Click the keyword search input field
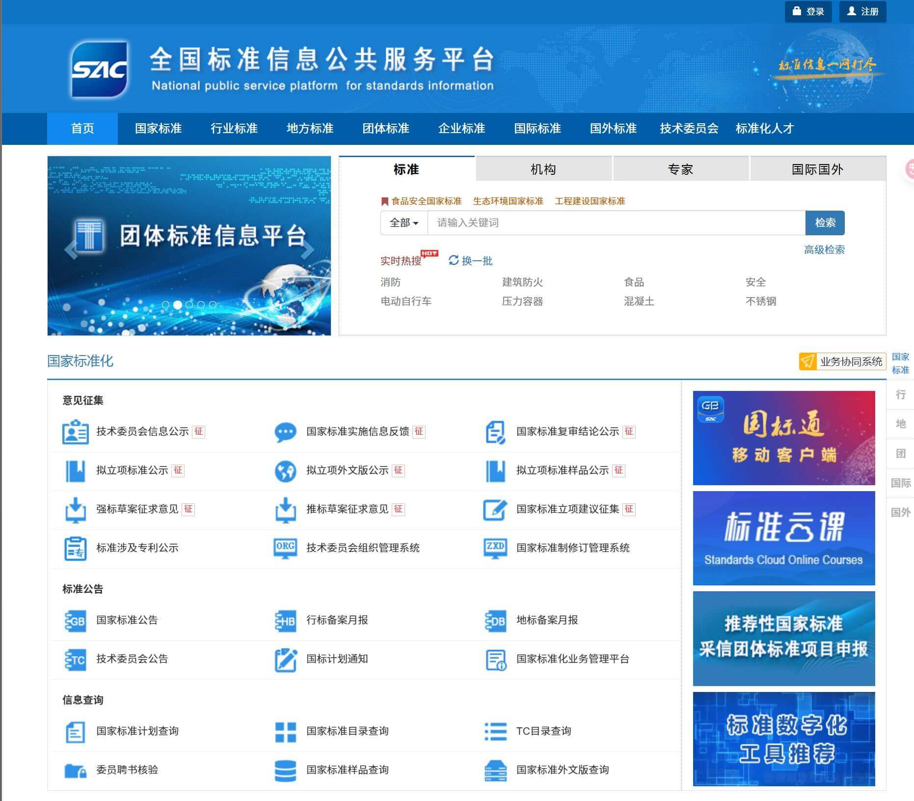Screen dimensions: 914x801 pyautogui.click(x=616, y=223)
